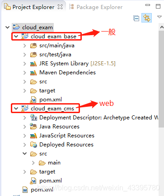Click the main folder icon
This screenshot has height=196, width=164.
click(42, 163)
